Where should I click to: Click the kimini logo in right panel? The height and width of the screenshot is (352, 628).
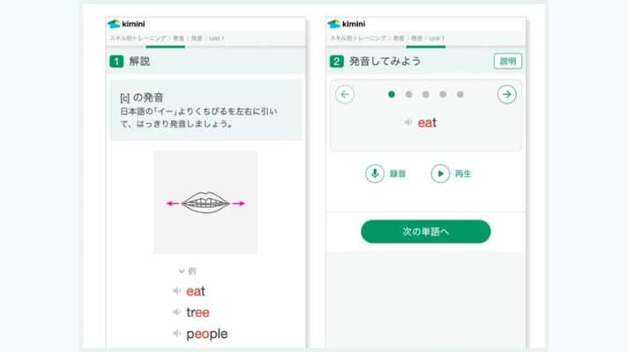click(x=347, y=24)
